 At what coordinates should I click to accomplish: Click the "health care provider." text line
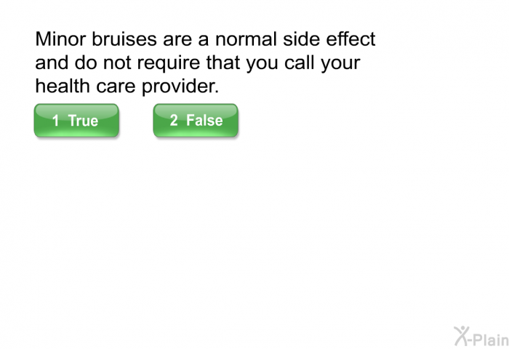pyautogui.click(x=127, y=87)
